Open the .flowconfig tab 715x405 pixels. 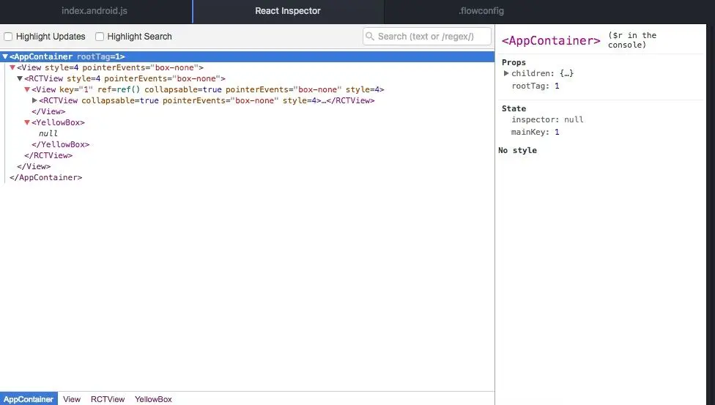481,11
